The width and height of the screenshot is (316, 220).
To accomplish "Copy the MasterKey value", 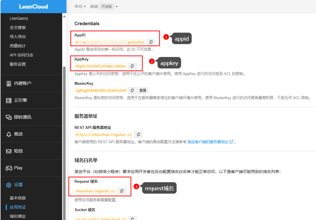I will [x=132, y=90].
